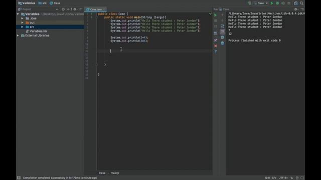
Task: Close the Case.java editor tab
Action: click(x=104, y=9)
